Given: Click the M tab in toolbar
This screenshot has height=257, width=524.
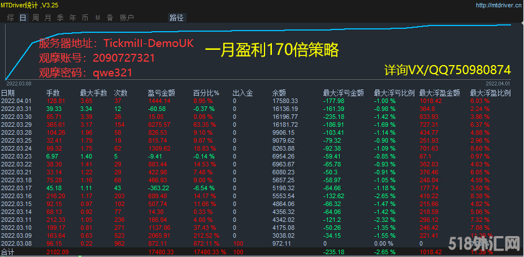Looking at the screenshot, I should [x=97, y=18].
